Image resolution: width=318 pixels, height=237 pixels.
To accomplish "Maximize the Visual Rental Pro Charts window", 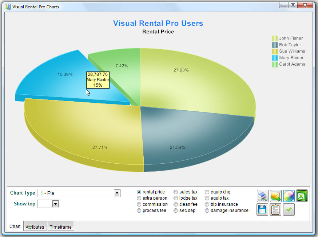I will (x=293, y=5).
